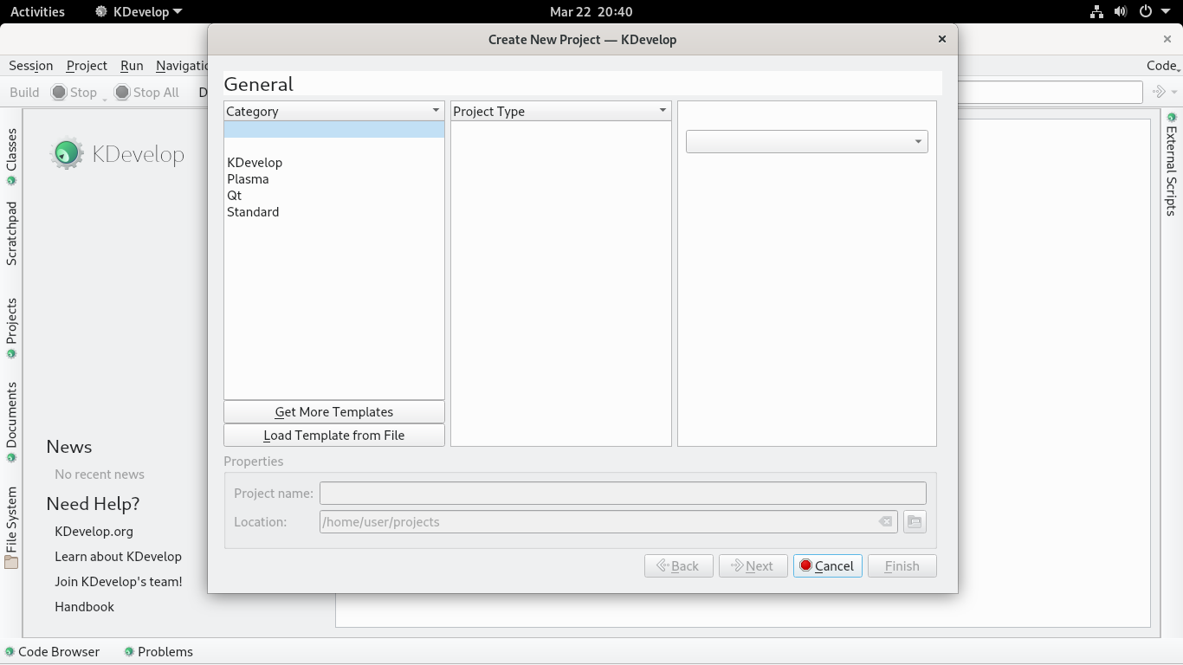Select the Plasma category

334,179
